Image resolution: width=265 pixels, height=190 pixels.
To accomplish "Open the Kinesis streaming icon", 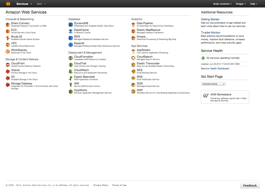I will [x=134, y=38].
